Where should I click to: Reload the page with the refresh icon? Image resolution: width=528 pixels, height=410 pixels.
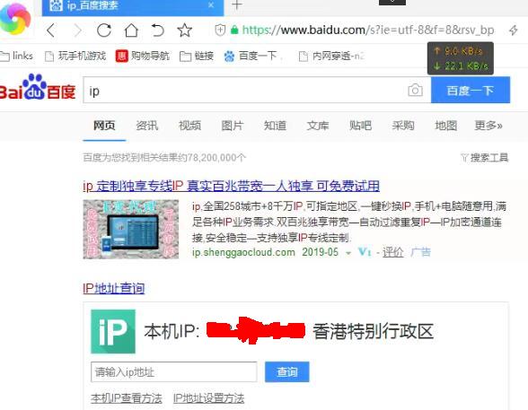pos(104,31)
